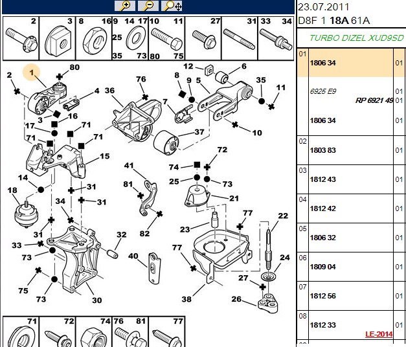Image resolution: width=406 pixels, height=347 pixels.
Task: Click part label 21 rubber mount
Action: coord(234,198)
